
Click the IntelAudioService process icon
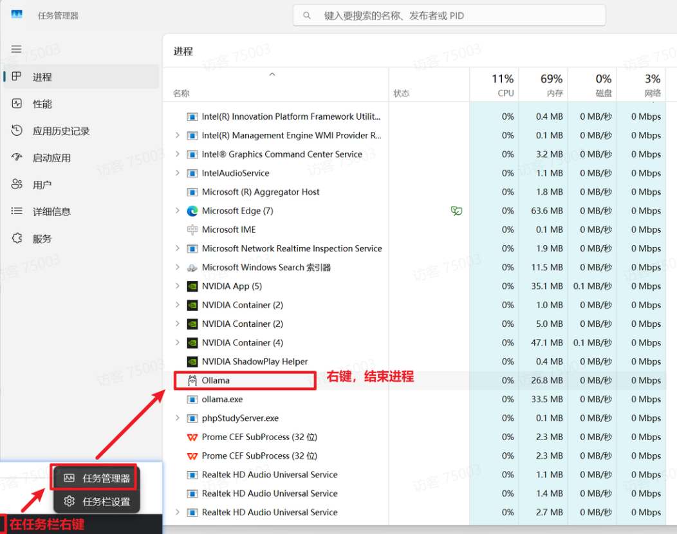tap(192, 173)
